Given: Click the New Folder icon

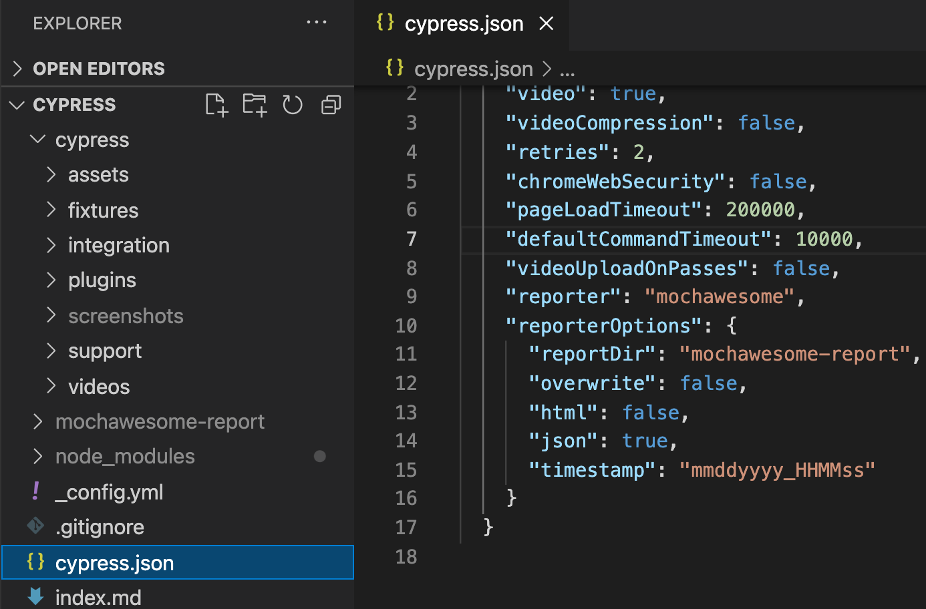Looking at the screenshot, I should (x=255, y=105).
